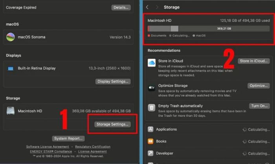Click the Optimize button
275x164 pixels.
pos(258,86)
